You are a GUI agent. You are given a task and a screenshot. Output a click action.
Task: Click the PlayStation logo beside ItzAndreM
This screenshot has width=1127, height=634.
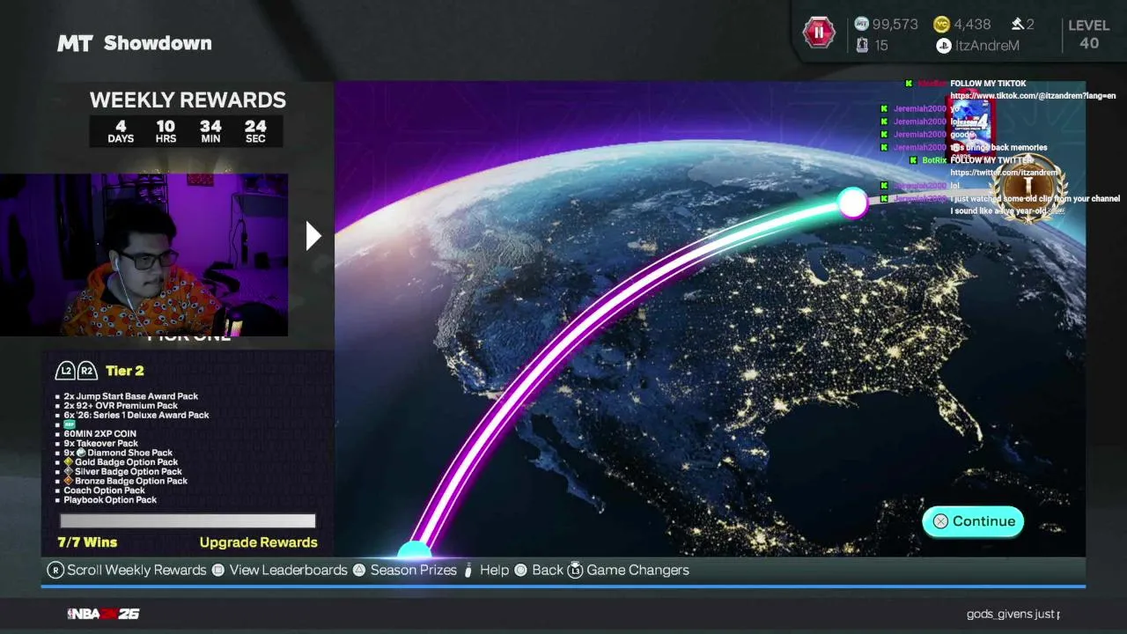click(943, 46)
